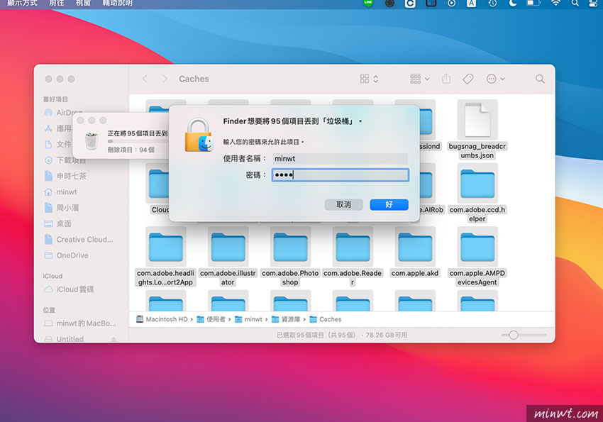603x422 pixels.
Task: Open Control Center in the menu bar
Action: [x=593, y=3]
